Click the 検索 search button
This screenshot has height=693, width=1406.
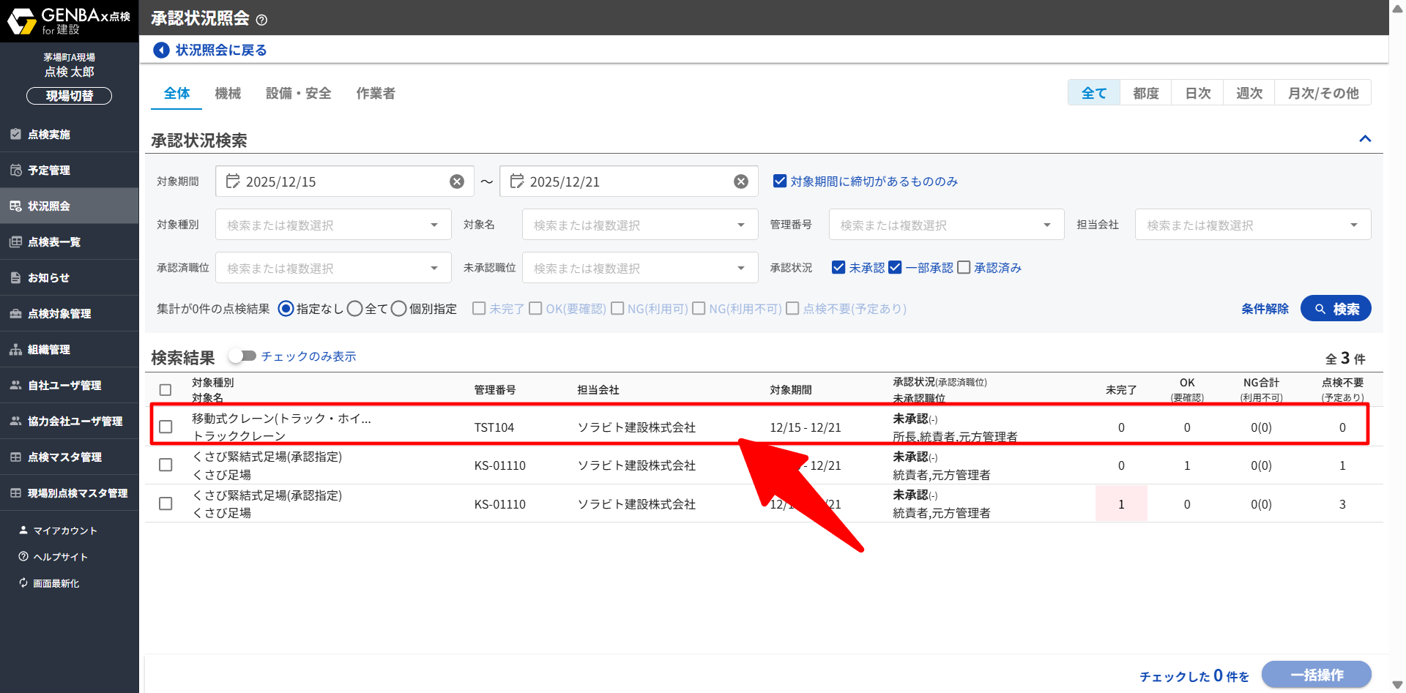click(x=1336, y=309)
